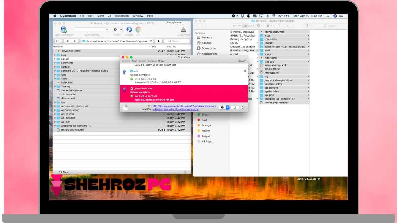Click the Cyberduck Search field

point(177,41)
